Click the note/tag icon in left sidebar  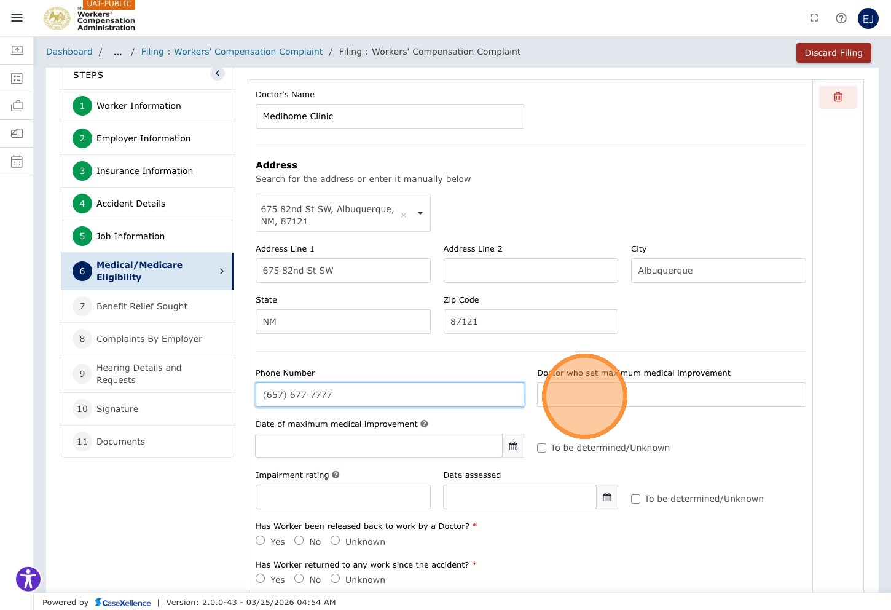[x=17, y=133]
